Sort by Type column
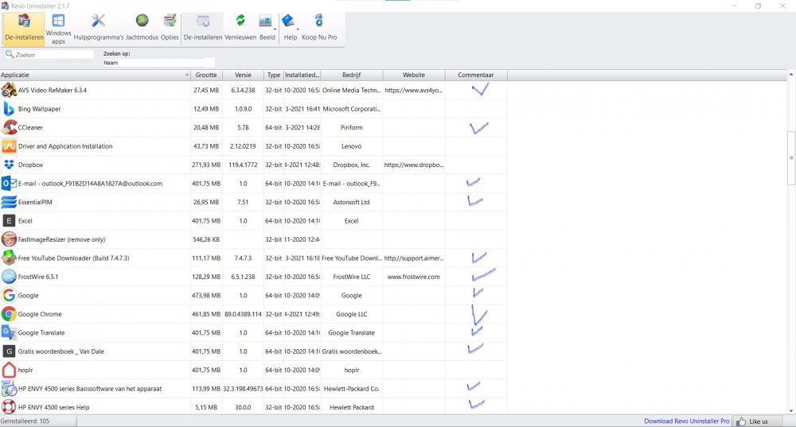Screen dimensions: 796x427 (x=274, y=75)
